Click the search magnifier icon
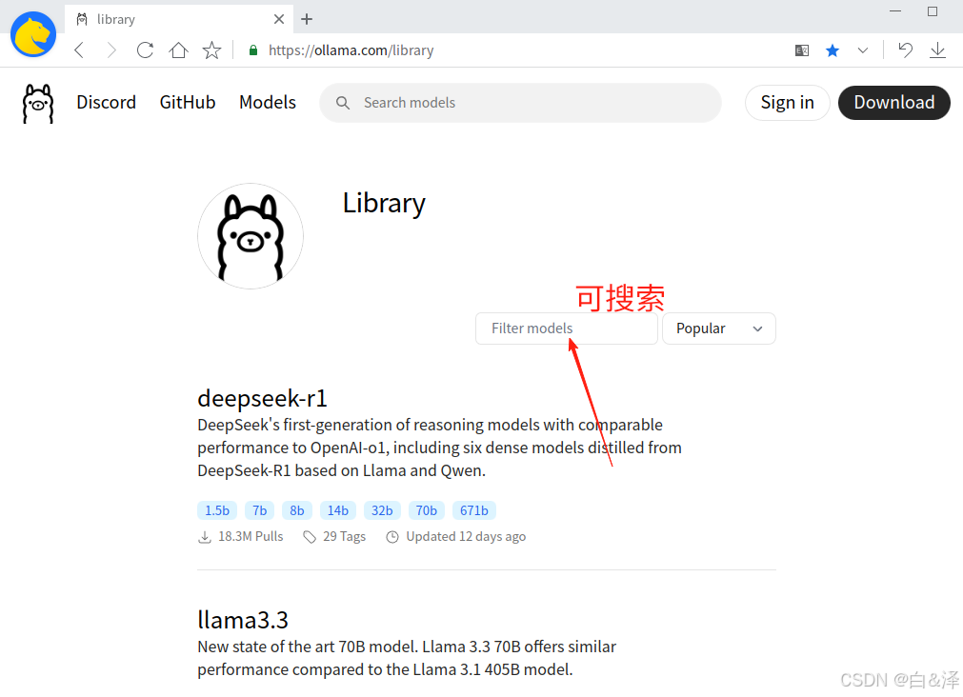This screenshot has height=697, width=963. pos(343,103)
